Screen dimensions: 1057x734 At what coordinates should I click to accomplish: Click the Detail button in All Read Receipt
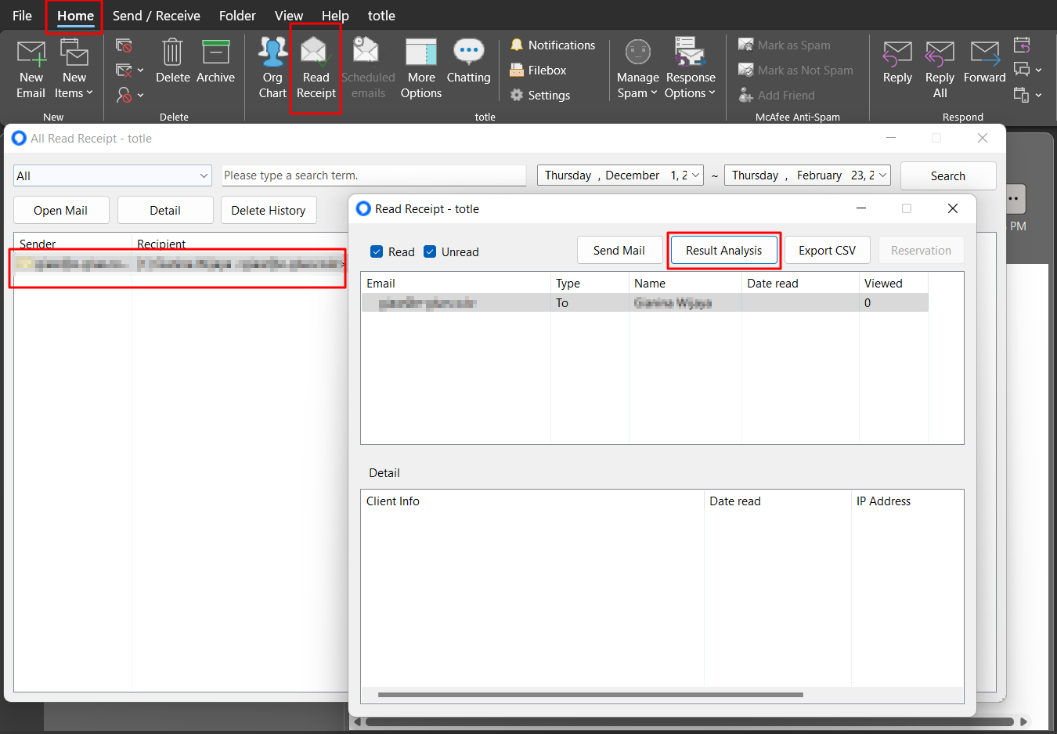(x=165, y=211)
